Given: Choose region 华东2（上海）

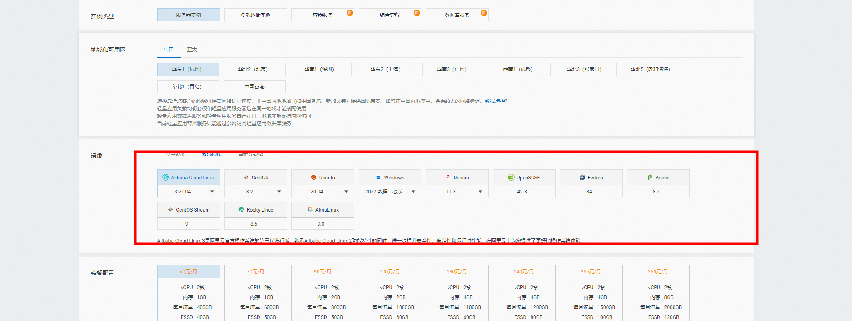Looking at the screenshot, I should click(x=387, y=69).
